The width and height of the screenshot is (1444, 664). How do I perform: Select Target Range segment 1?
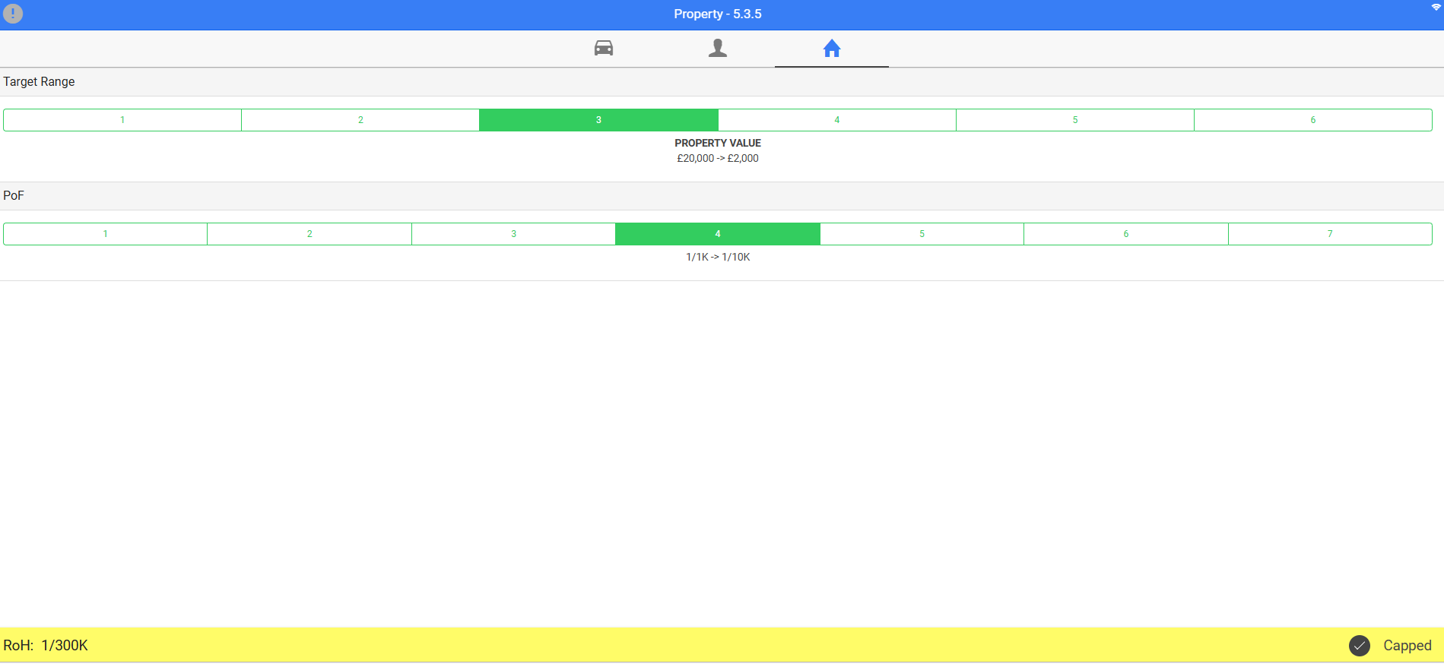[122, 120]
